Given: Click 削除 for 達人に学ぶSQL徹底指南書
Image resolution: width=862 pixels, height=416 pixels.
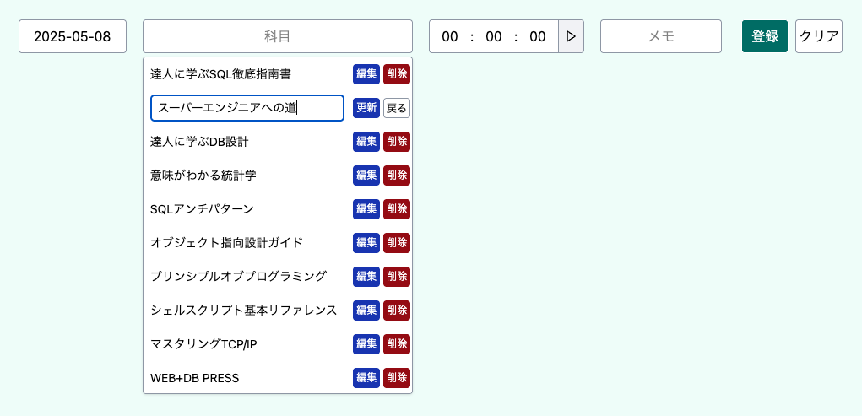Looking at the screenshot, I should [x=397, y=74].
